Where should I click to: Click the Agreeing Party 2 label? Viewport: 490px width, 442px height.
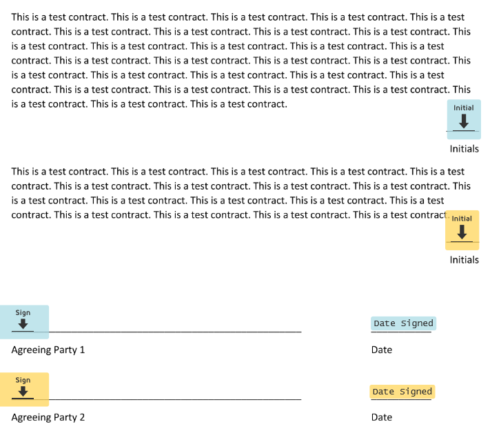(x=48, y=417)
